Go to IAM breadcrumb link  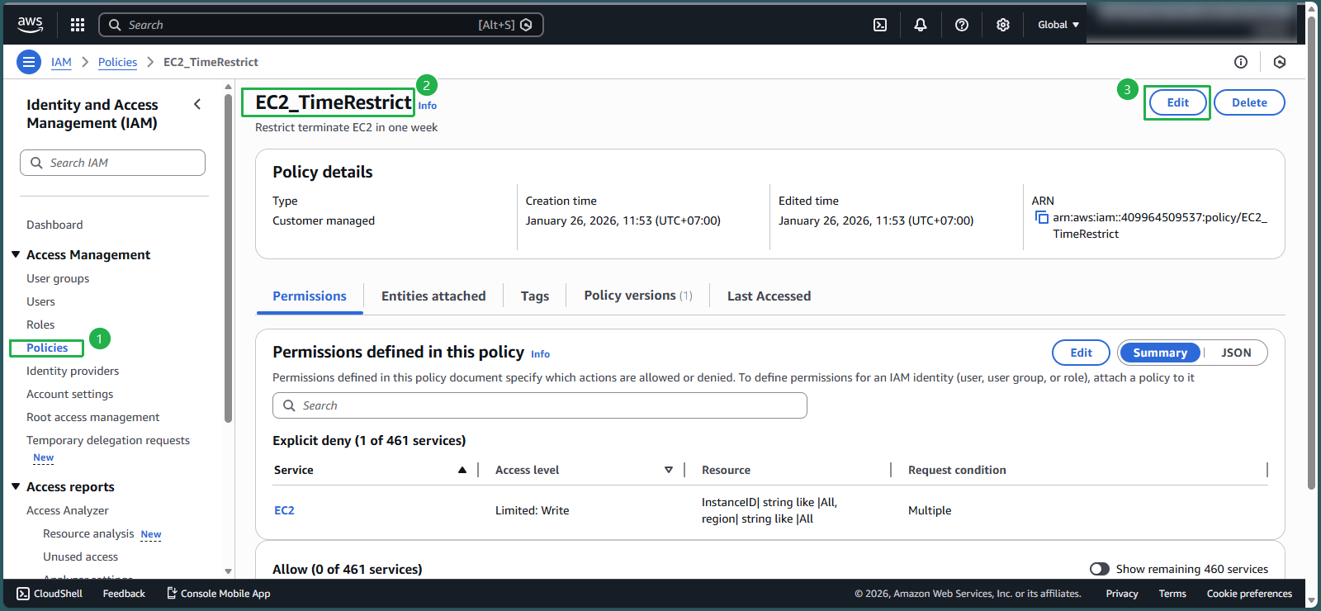[x=61, y=62]
